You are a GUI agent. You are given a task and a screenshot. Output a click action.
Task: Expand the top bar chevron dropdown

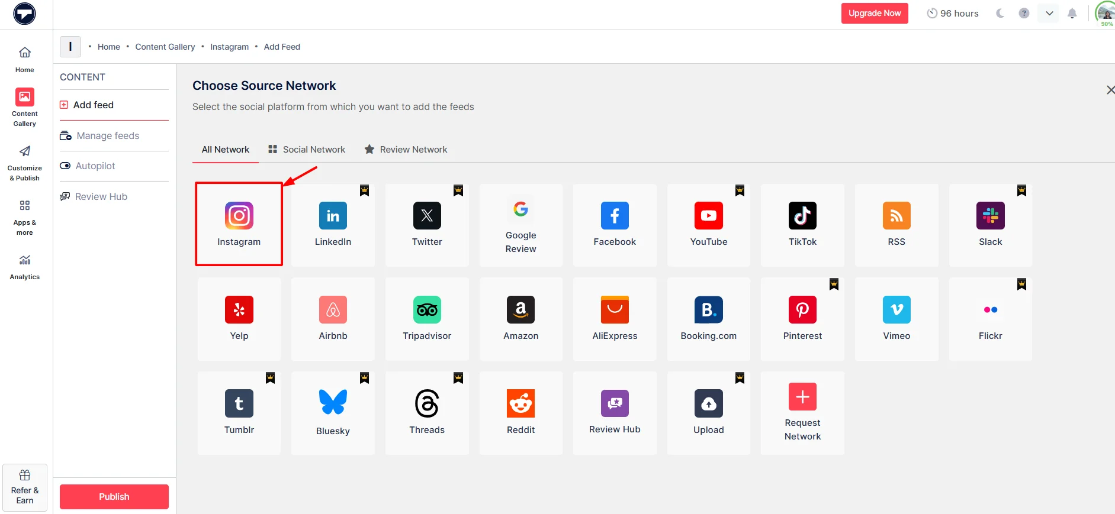point(1049,13)
